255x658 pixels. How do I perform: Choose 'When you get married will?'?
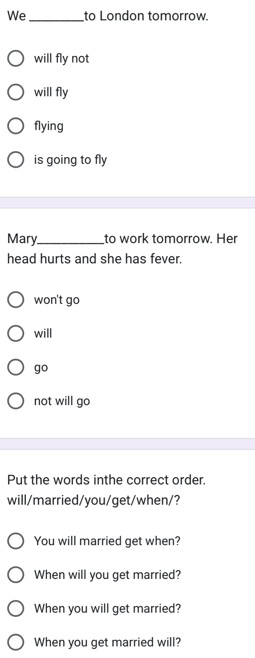point(16,642)
